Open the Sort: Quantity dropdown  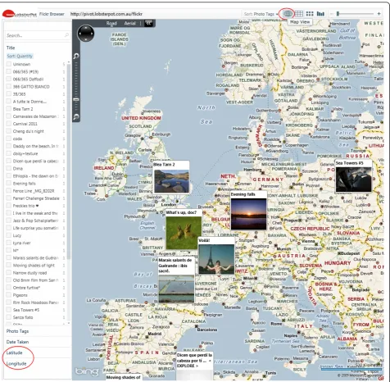[x=20, y=56]
